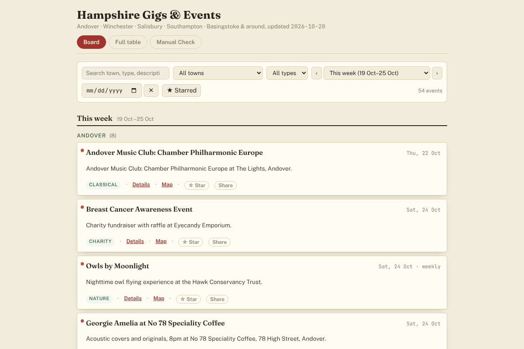Go to next week with right chevron
Screen dimensions: 524x349
click(x=437, y=73)
